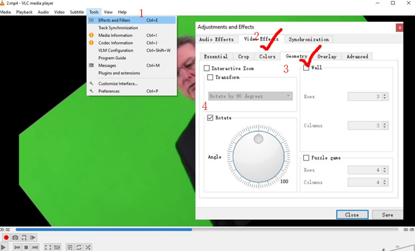Image resolution: width=415 pixels, height=251 pixels.
Task: Increase Puzzle game Rows value
Action: click(385, 168)
